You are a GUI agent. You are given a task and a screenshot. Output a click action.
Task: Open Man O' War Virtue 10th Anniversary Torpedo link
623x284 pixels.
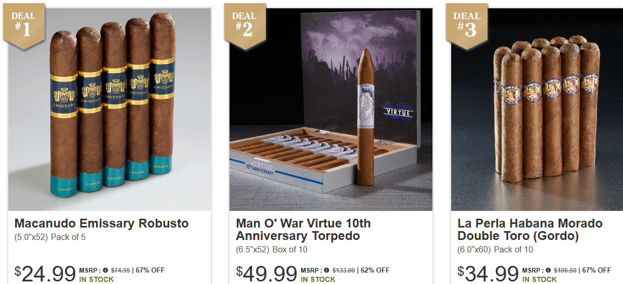pos(303,230)
